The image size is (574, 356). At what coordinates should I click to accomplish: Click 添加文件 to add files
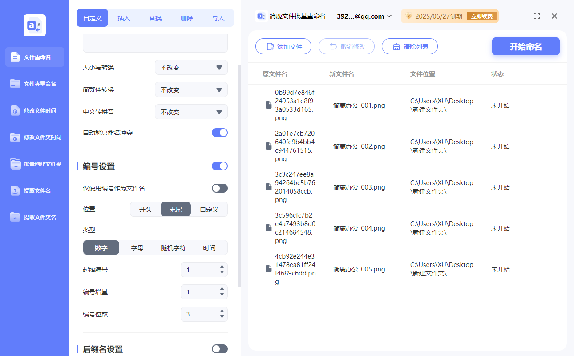point(283,46)
